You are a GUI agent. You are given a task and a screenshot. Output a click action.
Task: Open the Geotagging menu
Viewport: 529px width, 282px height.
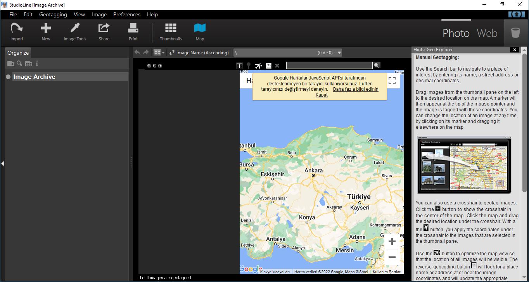click(53, 14)
